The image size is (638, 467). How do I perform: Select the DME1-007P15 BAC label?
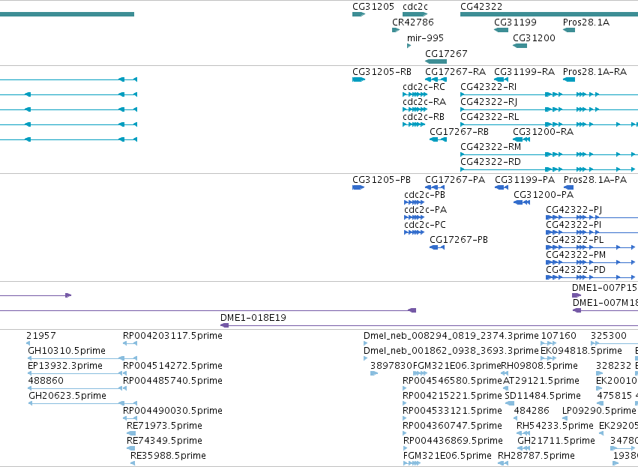point(604,288)
